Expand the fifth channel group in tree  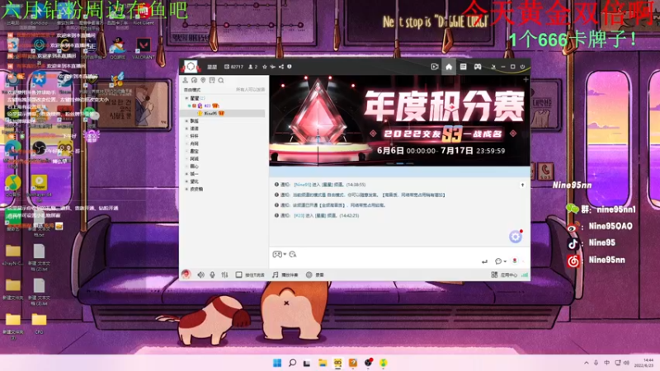(187, 143)
